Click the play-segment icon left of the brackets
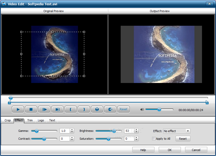This screenshot has height=156, width=216. point(58,110)
